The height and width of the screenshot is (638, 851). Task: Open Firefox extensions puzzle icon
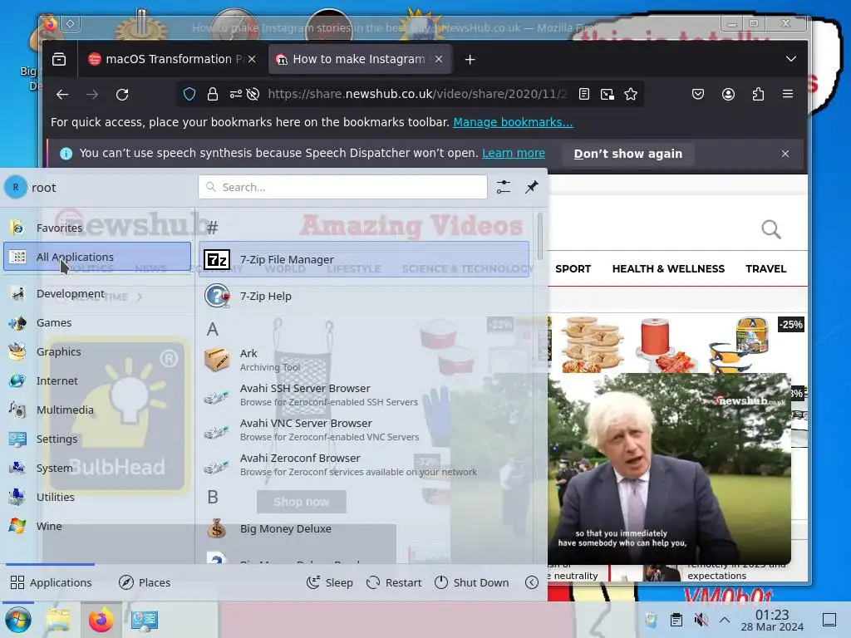pyautogui.click(x=758, y=95)
